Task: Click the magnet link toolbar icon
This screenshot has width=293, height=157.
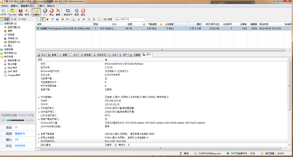Action: [20, 12]
